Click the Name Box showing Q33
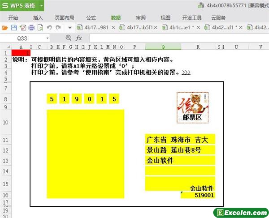Viewport: 269px width, 218px height. coord(22,38)
